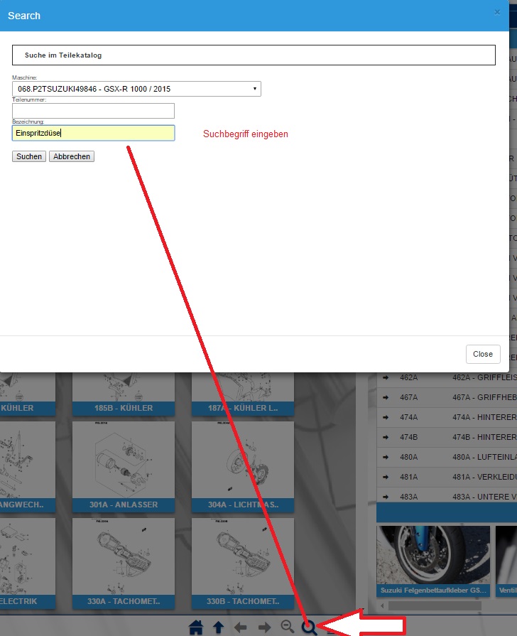The height and width of the screenshot is (636, 517).
Task: Open the 330A - TACHOMET.. diagram
Action: tap(124, 563)
